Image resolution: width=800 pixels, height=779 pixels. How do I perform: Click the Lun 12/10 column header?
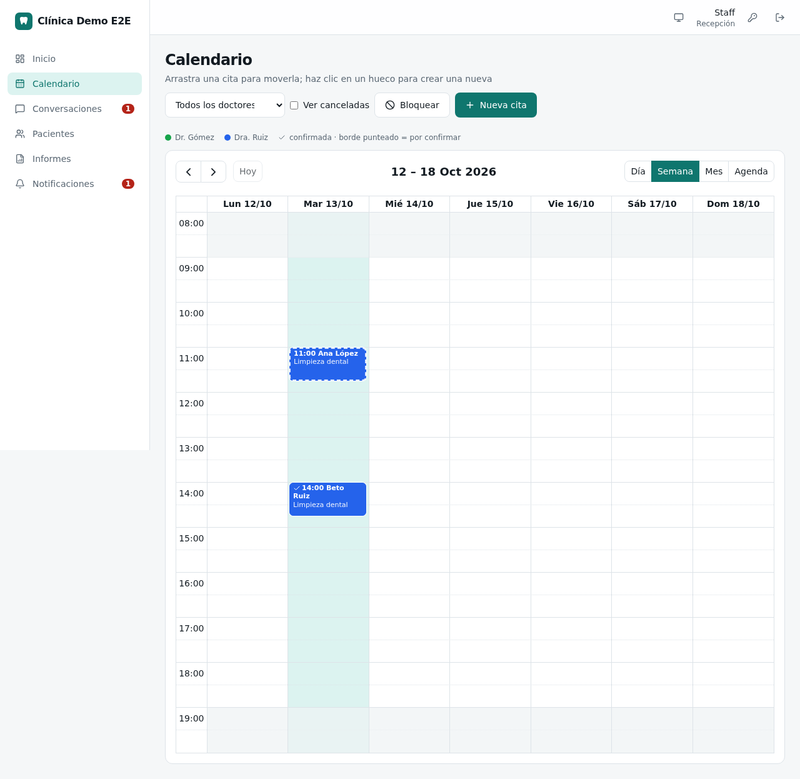click(x=247, y=204)
